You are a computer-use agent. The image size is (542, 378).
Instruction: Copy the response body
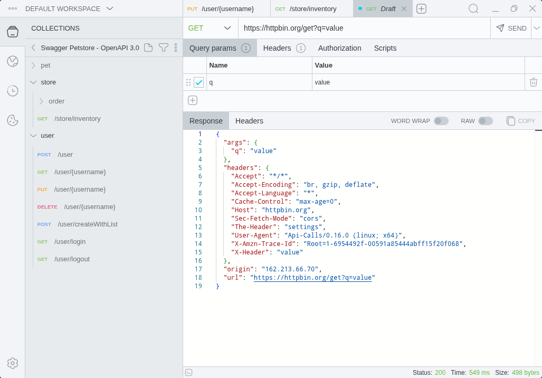pos(520,121)
